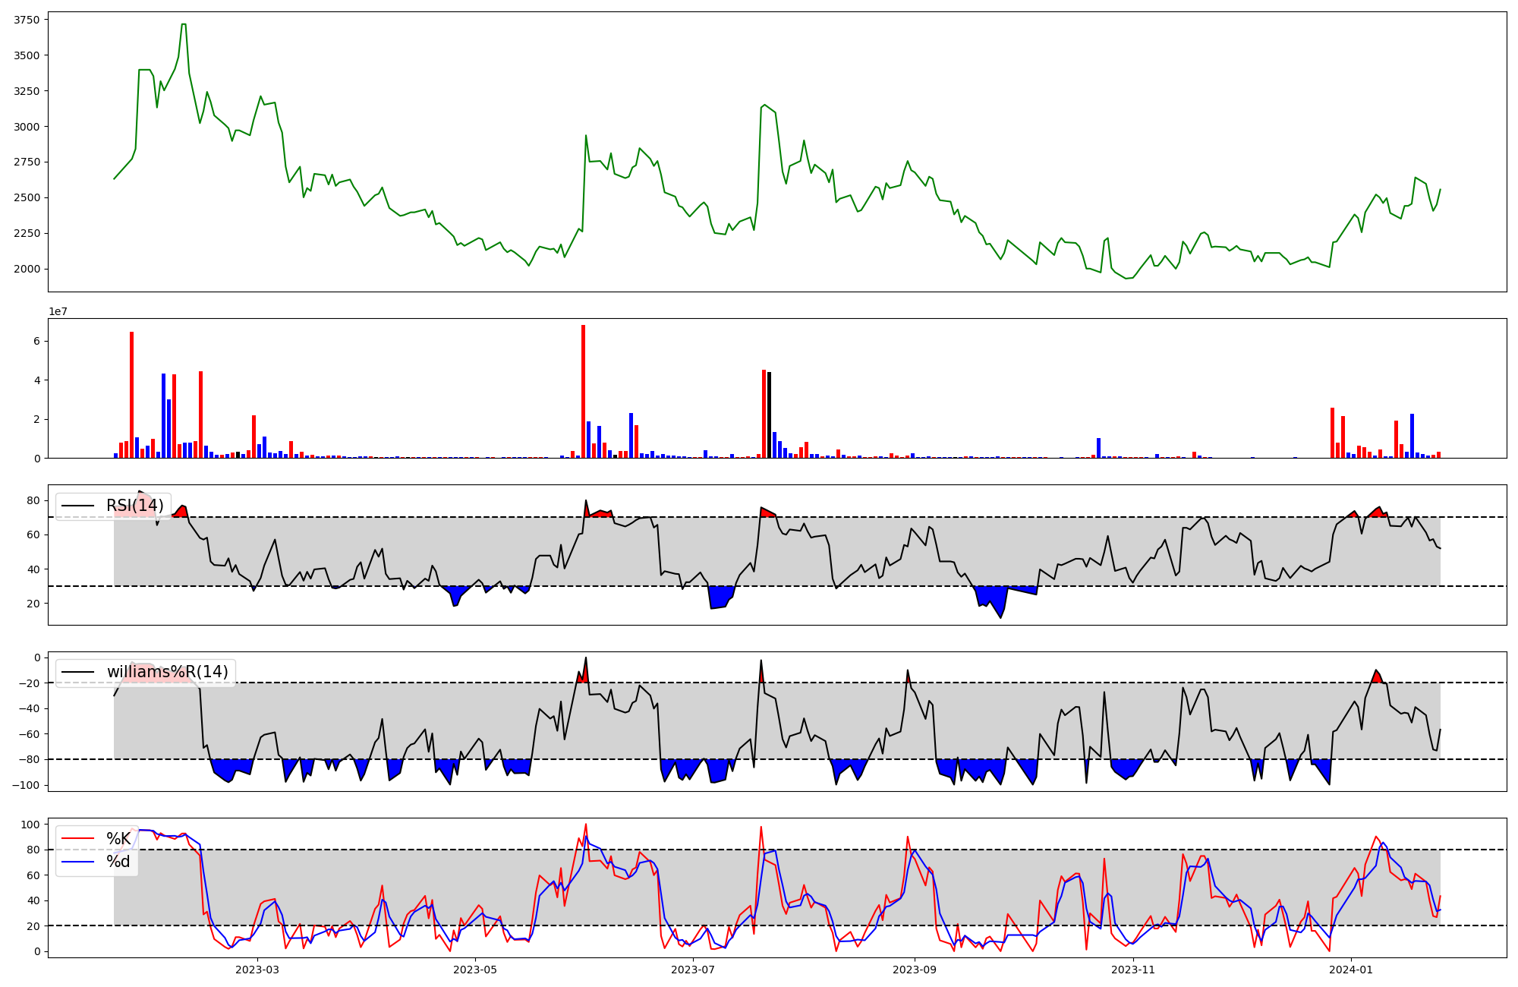The image size is (1518, 987).
Task: Click the %d legend text
Action: click(118, 862)
